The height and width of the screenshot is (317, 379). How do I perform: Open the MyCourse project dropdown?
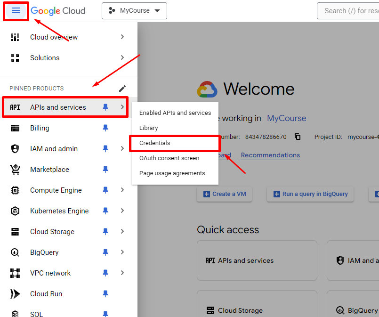point(134,11)
